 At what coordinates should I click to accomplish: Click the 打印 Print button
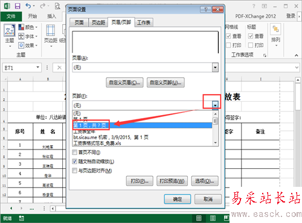click(140, 181)
